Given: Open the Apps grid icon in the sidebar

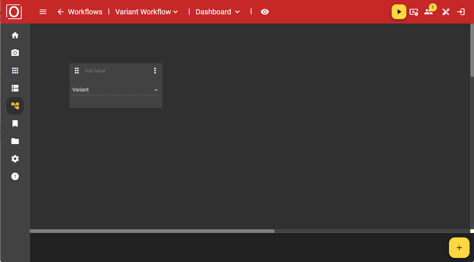Looking at the screenshot, I should pos(15,70).
